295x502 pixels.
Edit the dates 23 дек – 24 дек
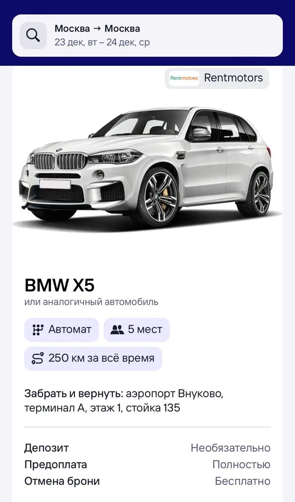[102, 42]
